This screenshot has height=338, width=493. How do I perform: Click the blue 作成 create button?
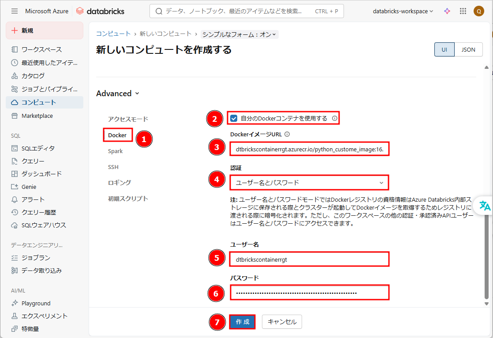point(243,322)
